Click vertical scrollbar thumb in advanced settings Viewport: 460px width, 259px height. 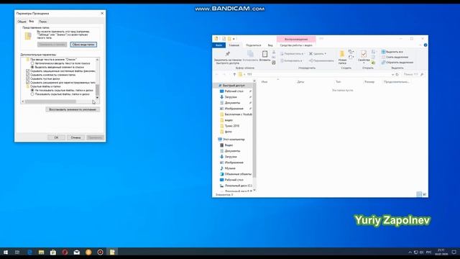point(98,90)
